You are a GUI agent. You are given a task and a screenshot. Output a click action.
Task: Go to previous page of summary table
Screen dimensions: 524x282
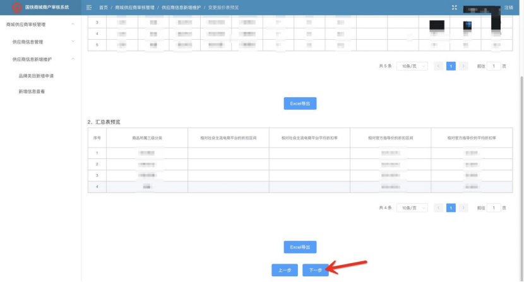(439, 208)
